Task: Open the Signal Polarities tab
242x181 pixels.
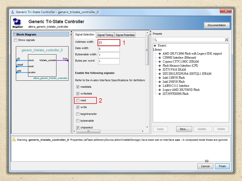Action: coord(125,35)
